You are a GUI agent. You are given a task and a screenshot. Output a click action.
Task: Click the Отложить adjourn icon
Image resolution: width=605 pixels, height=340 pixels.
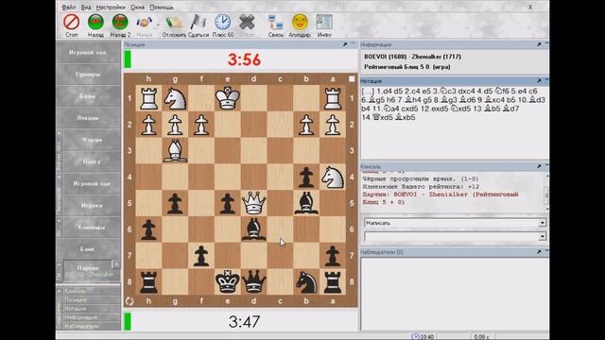click(x=174, y=22)
